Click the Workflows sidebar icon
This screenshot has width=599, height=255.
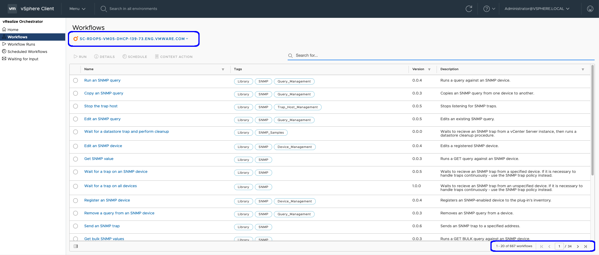(x=4, y=37)
